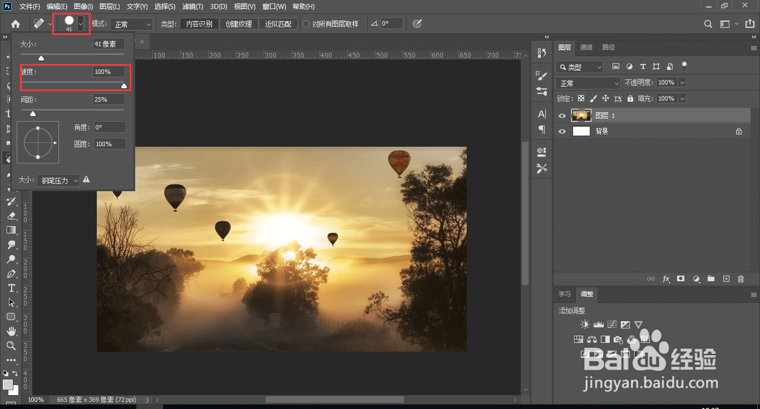The height and width of the screenshot is (409, 760).
Task: Open the 类型 layer filter dropdown
Action: (580, 67)
